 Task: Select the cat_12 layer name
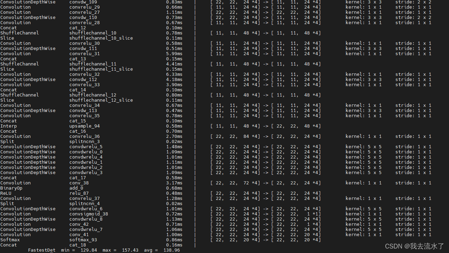coord(78,28)
